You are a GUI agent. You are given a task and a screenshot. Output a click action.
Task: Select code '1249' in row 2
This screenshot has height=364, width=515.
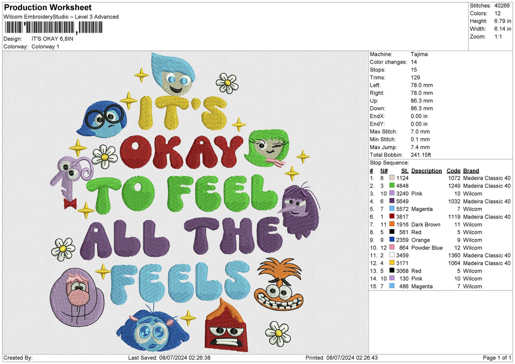454,186
